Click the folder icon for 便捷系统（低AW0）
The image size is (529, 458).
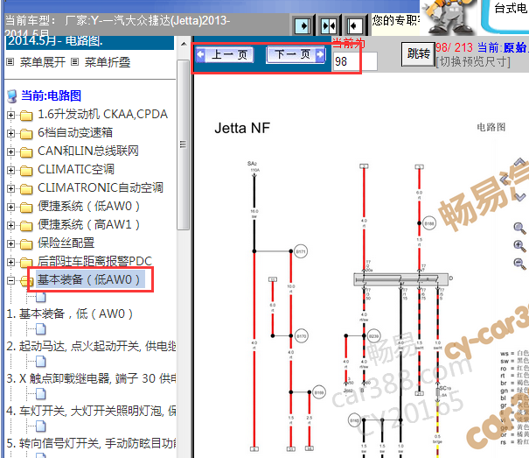26,208
